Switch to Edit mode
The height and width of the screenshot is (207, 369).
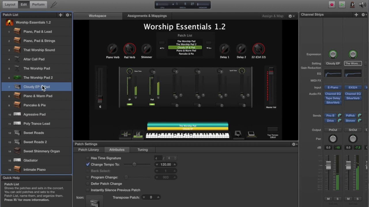point(24,4)
